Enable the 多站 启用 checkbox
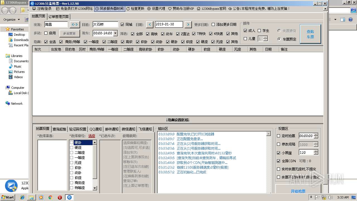The height and width of the screenshot is (201, 357). 46,33
